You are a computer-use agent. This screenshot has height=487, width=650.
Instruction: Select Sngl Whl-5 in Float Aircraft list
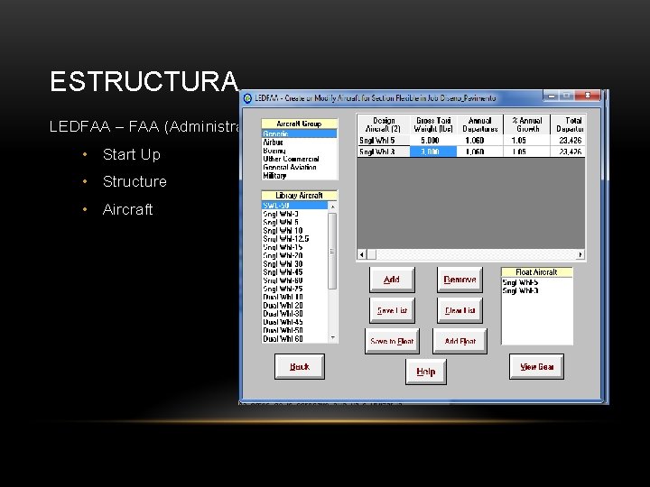(x=537, y=282)
